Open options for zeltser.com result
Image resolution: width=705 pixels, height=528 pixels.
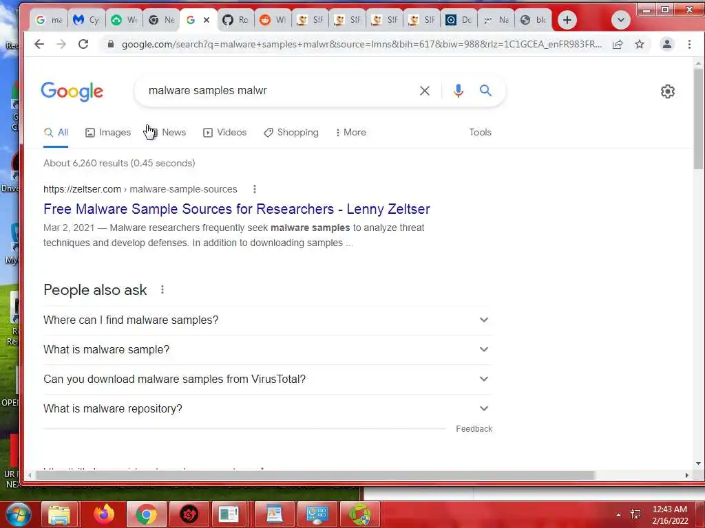tap(255, 189)
